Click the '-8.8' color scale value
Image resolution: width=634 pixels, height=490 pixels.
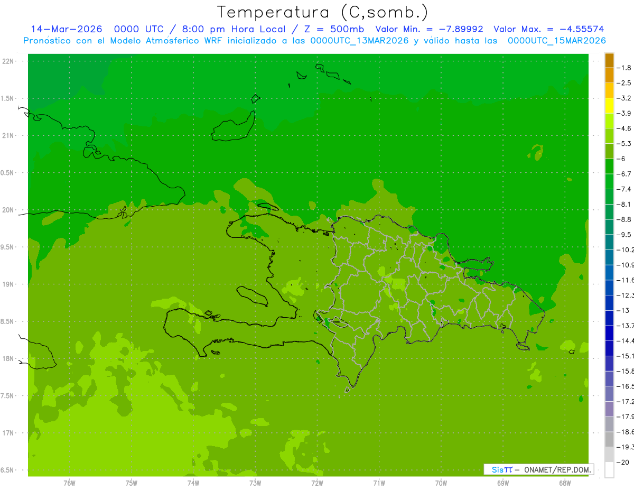pyautogui.click(x=624, y=219)
